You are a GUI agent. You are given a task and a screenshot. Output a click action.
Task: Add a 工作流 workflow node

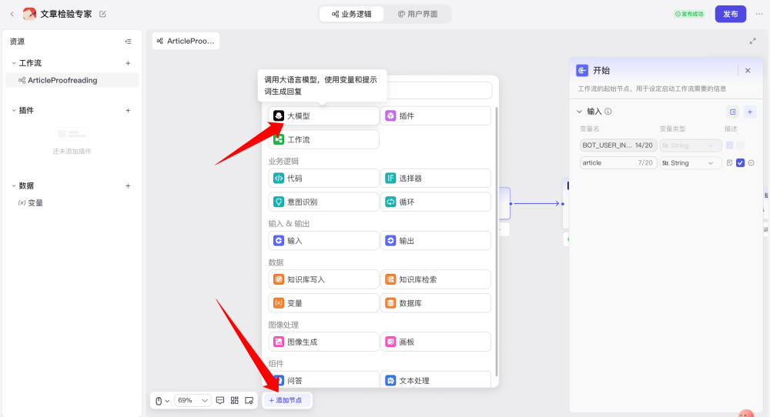point(323,139)
